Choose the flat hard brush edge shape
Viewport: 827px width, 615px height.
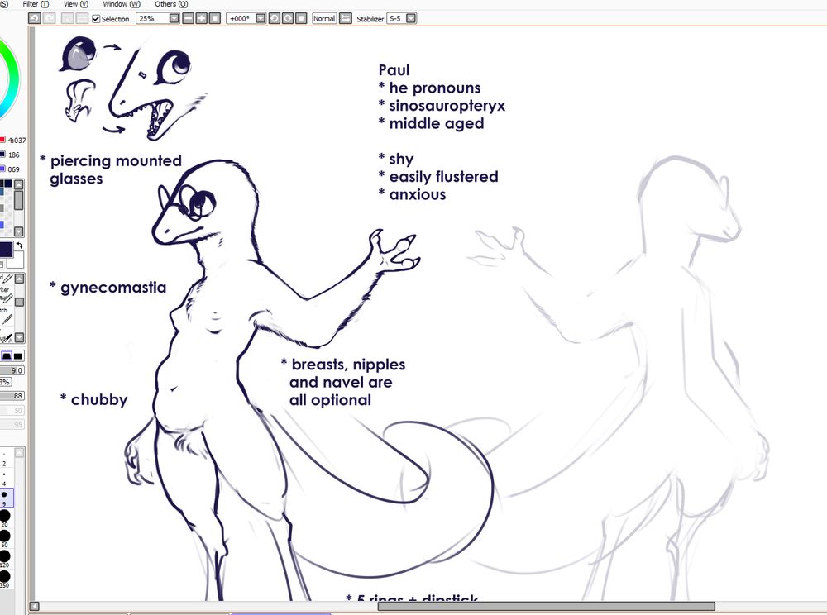coord(18,356)
